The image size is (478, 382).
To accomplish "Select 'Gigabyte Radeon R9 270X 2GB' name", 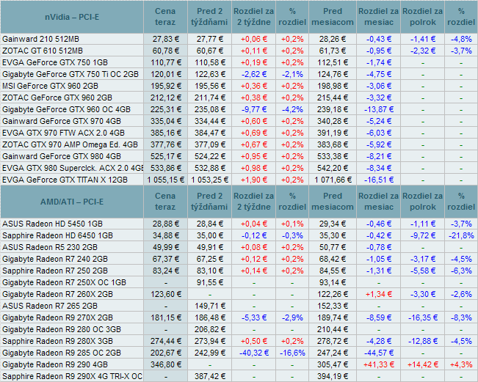I will pyautogui.click(x=57, y=317).
